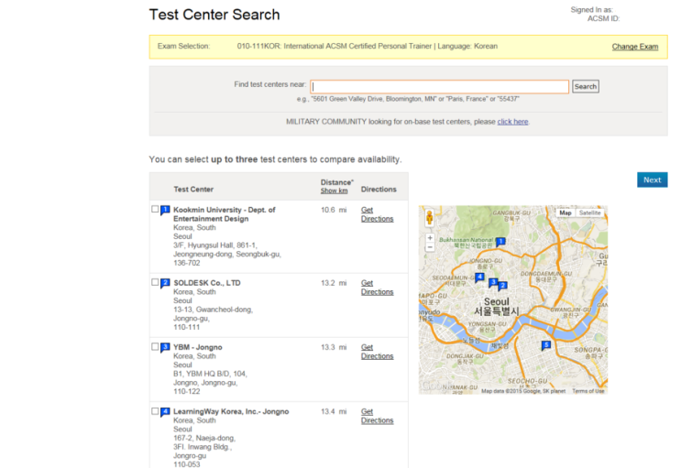Tick the LearningWay Korea checkbox
681x468 pixels.
[155, 411]
